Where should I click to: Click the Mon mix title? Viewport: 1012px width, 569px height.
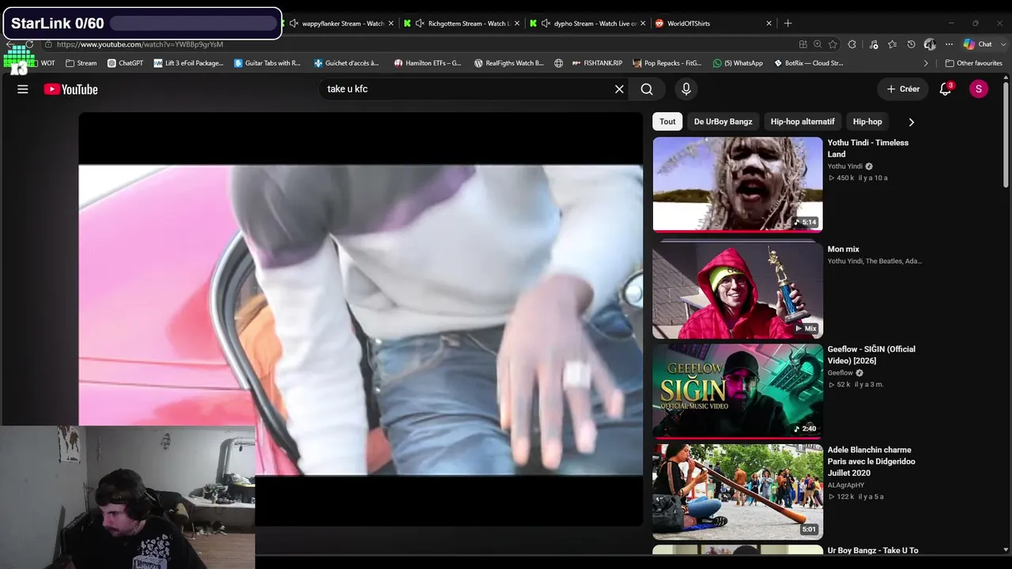click(x=844, y=250)
